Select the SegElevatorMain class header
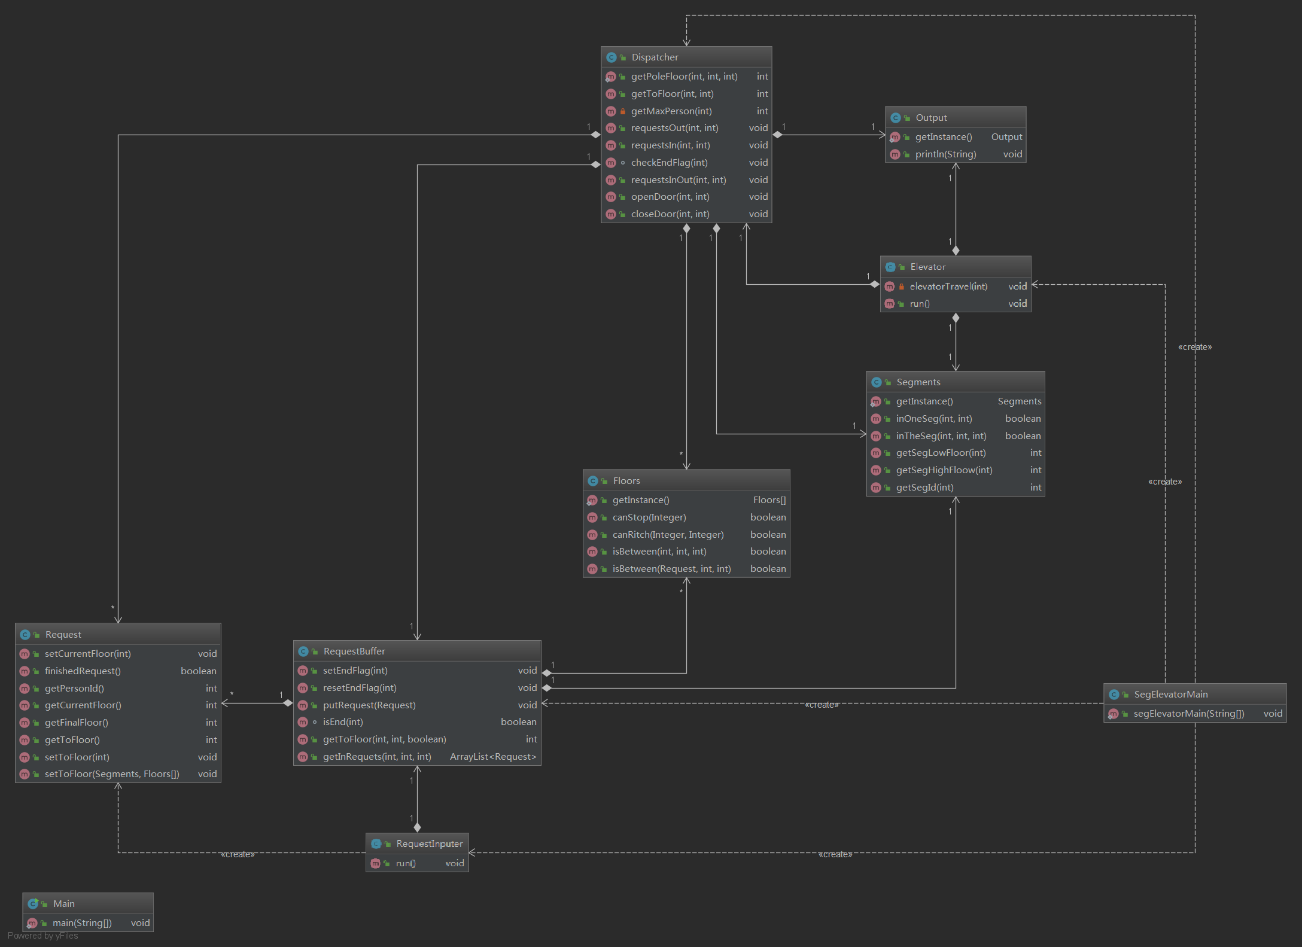This screenshot has height=947, width=1302. tap(1170, 694)
